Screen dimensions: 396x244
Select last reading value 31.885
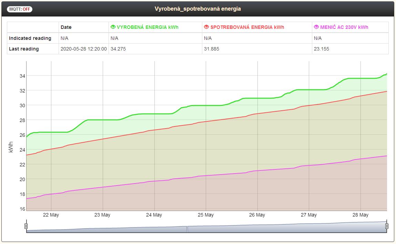[x=211, y=49]
